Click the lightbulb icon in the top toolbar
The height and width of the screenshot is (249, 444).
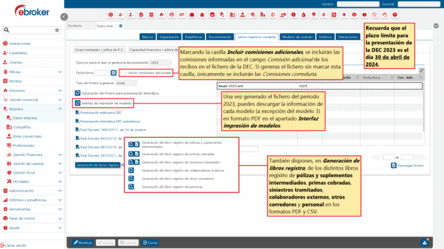click(344, 15)
